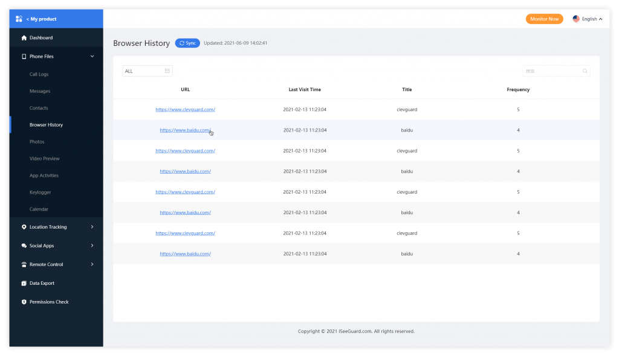This screenshot has height=356, width=619.
Task: Click the Phone Files device icon
Action: pyautogui.click(x=24, y=56)
